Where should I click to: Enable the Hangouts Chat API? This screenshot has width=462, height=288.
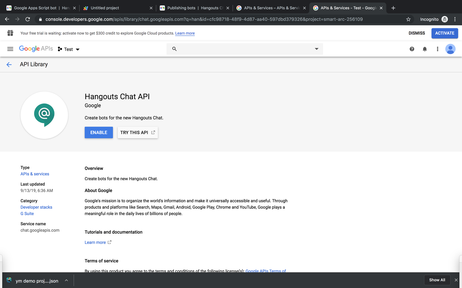pyautogui.click(x=99, y=132)
